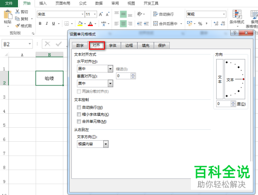The height and width of the screenshot is (195, 258).
Task: Decrease font size with small A
Action: pyautogui.click(x=107, y=14)
